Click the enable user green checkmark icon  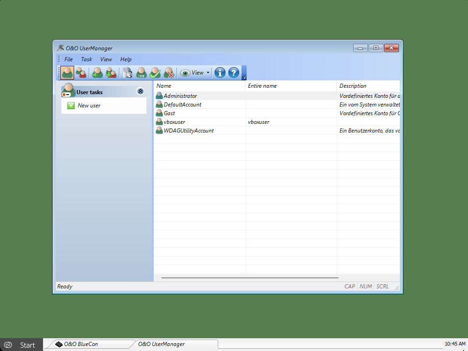coord(156,73)
